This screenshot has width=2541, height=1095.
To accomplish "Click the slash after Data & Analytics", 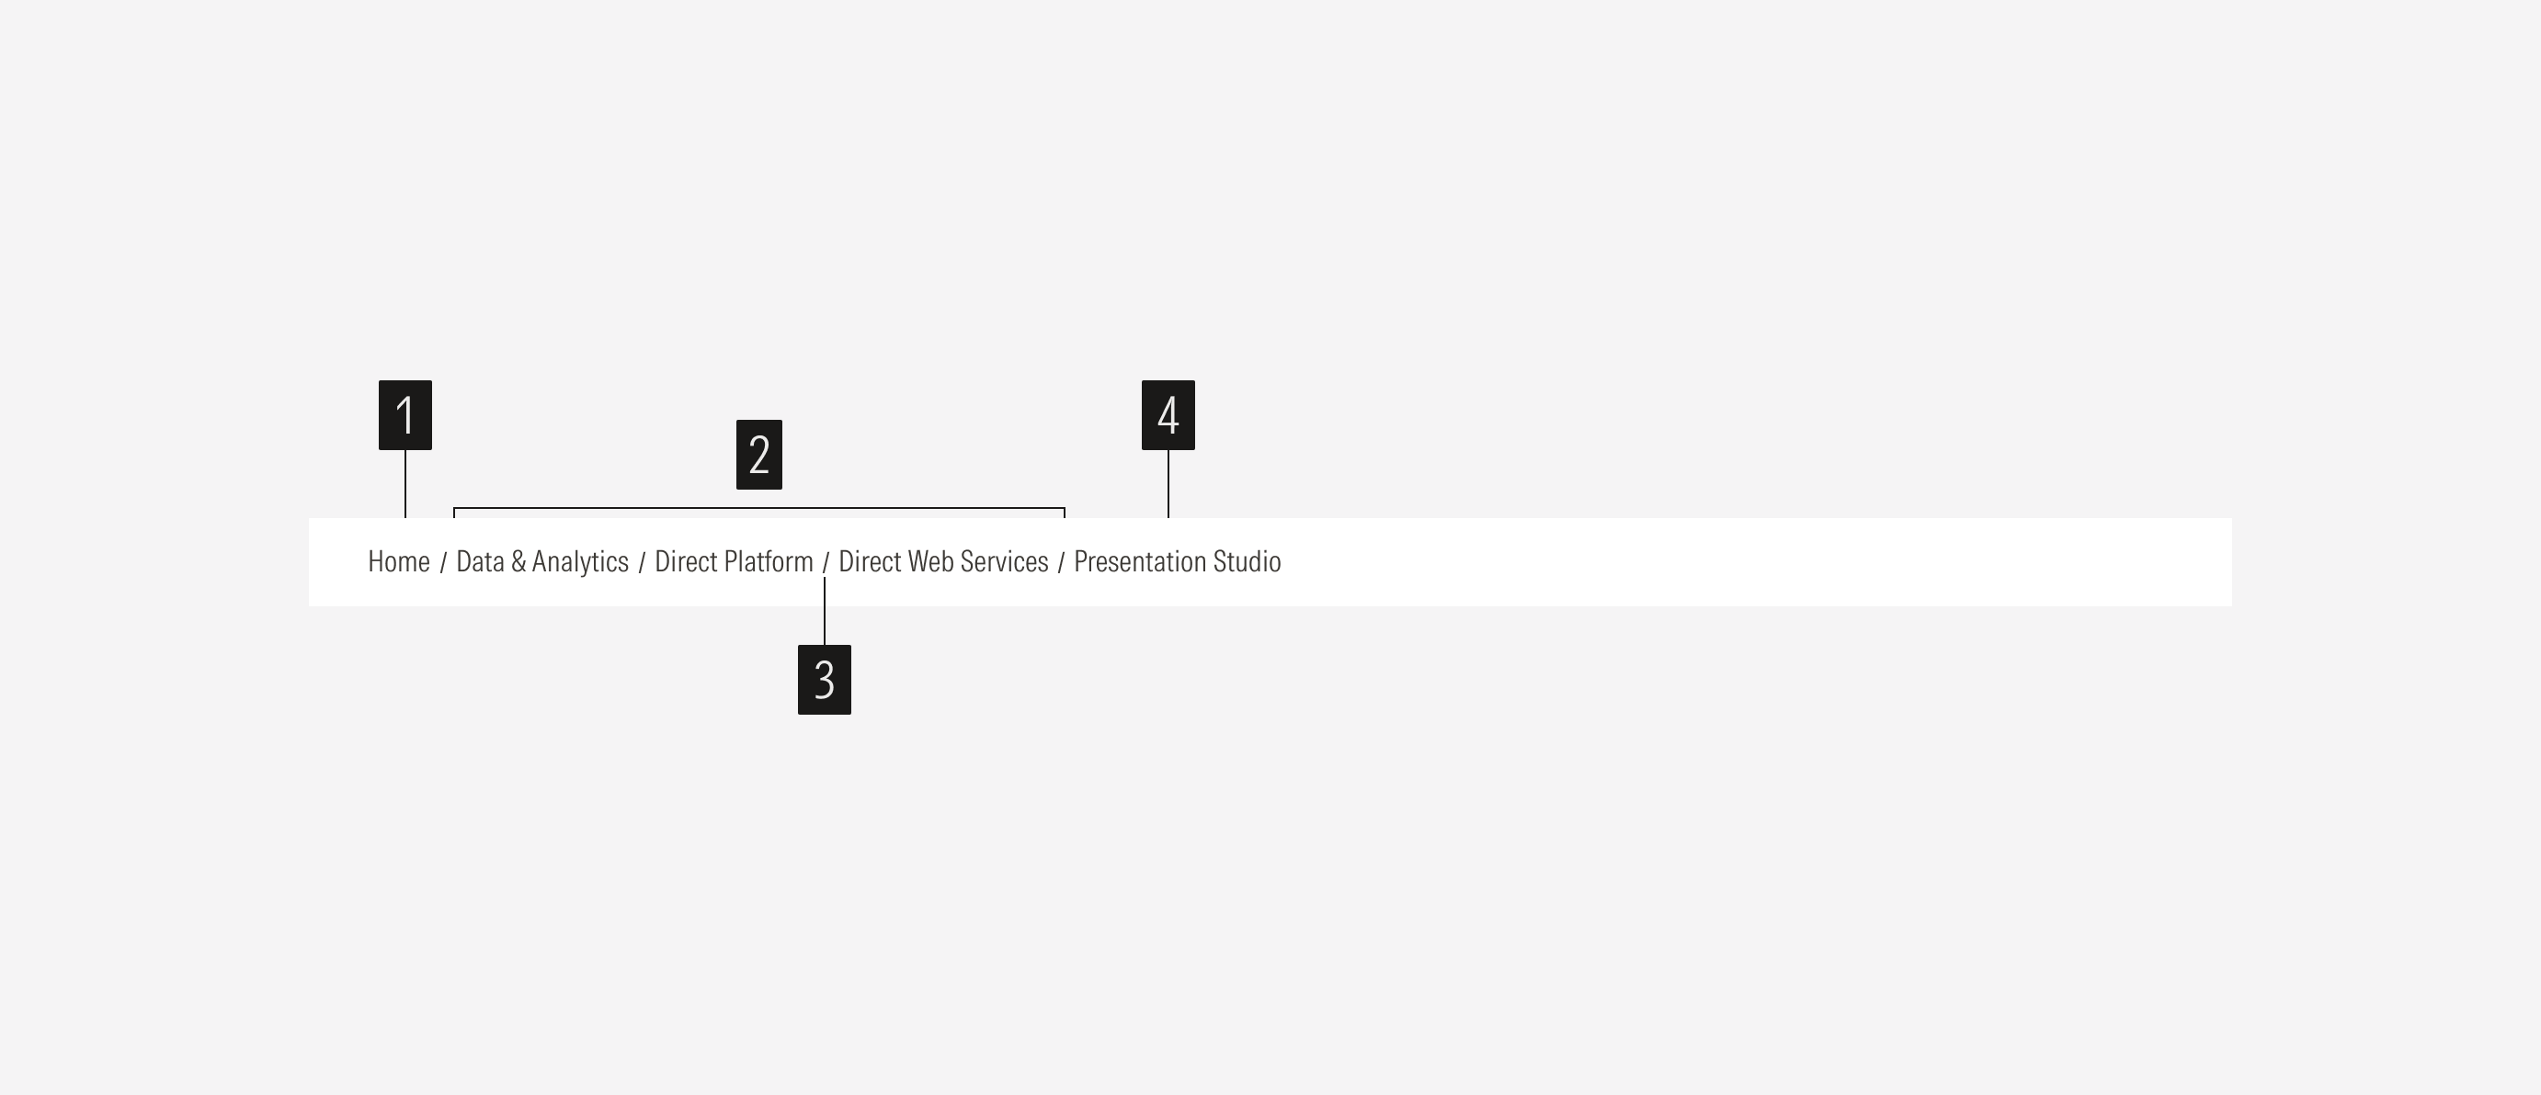I will pyautogui.click(x=641, y=563).
